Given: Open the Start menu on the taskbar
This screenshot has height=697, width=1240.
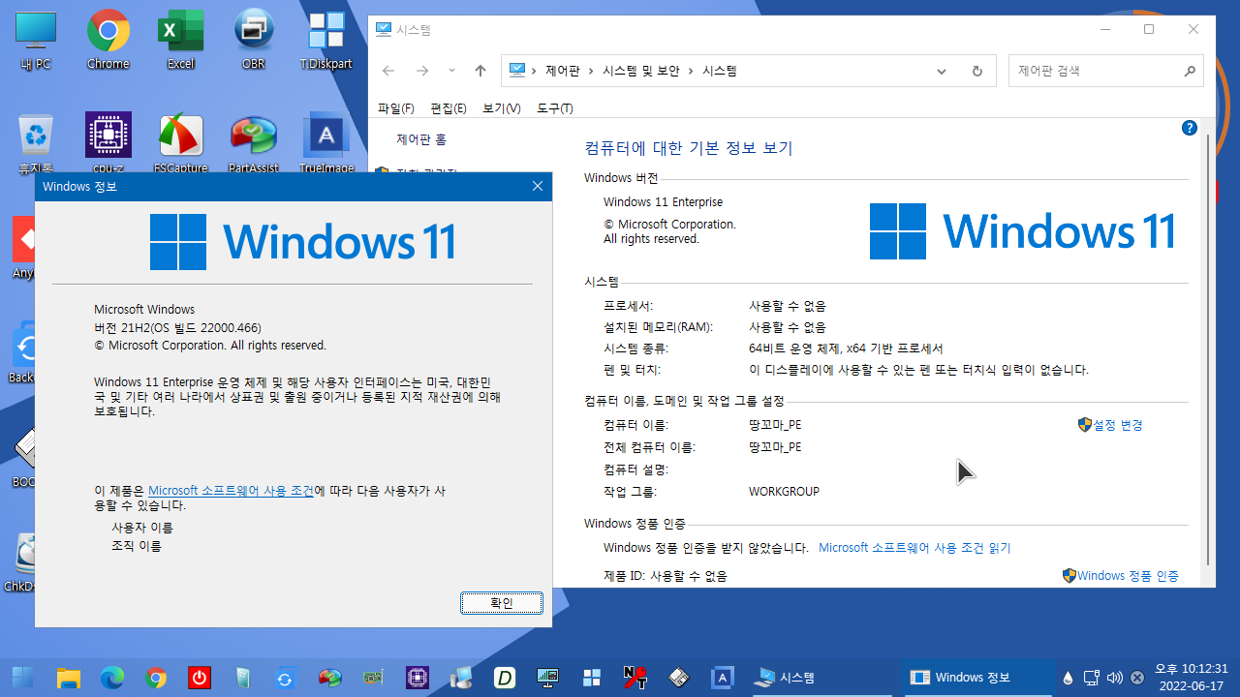Looking at the screenshot, I should [x=22, y=678].
